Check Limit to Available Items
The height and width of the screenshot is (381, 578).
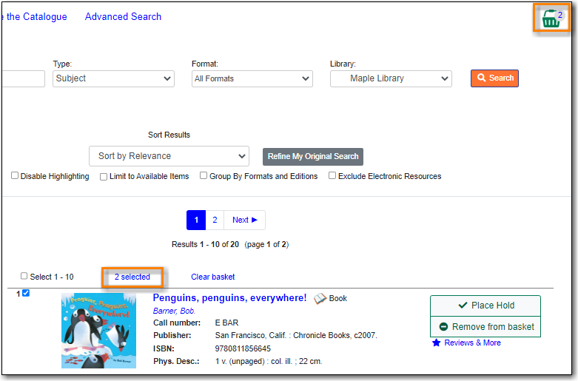(x=104, y=176)
